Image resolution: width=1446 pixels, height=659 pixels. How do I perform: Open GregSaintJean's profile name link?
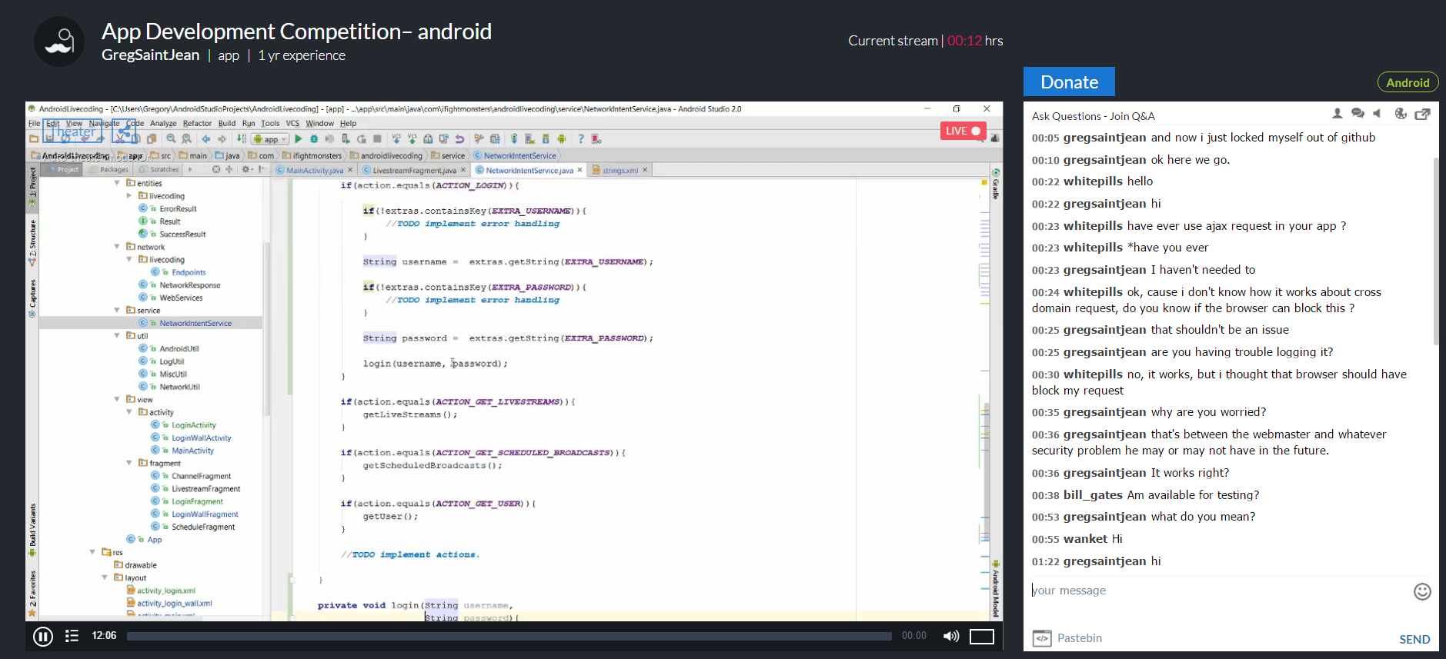tap(150, 55)
